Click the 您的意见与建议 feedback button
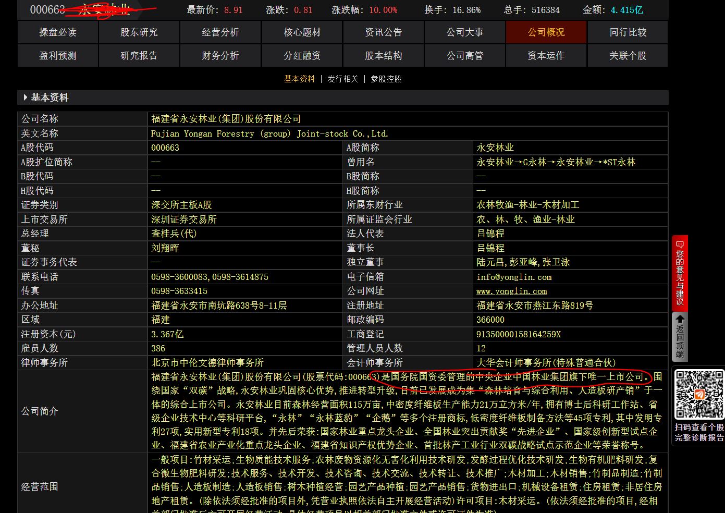This screenshot has width=725, height=513. click(680, 273)
